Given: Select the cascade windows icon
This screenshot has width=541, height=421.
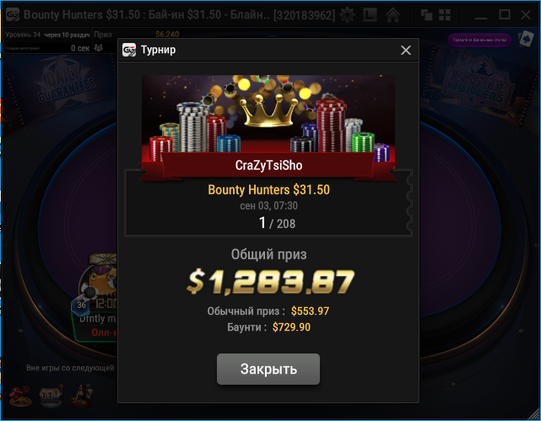Looking at the screenshot, I should [x=426, y=15].
